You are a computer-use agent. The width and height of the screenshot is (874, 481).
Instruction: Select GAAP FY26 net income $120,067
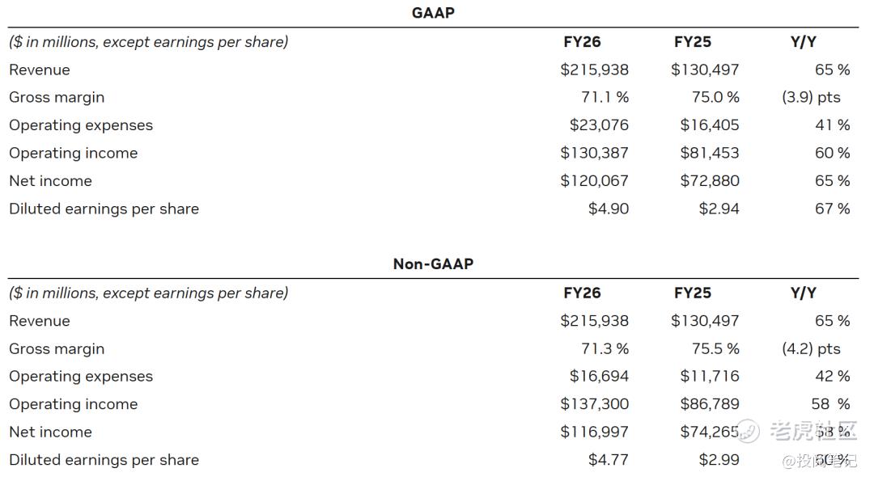point(594,181)
